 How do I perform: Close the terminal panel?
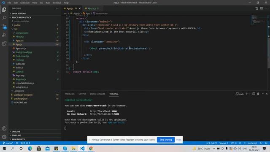pyautogui.click(x=267, y=94)
